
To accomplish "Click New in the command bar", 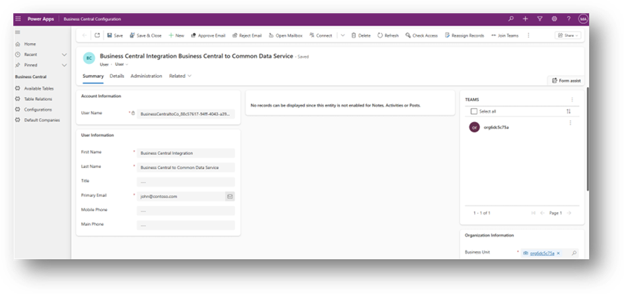I will (x=176, y=36).
